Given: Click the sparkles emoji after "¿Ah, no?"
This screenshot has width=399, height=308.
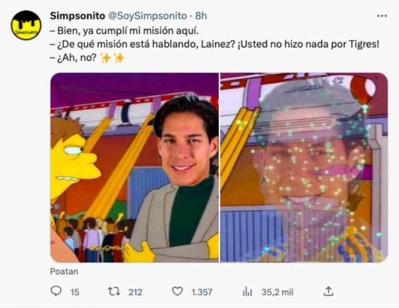Looking at the screenshot, I should 112,58.
